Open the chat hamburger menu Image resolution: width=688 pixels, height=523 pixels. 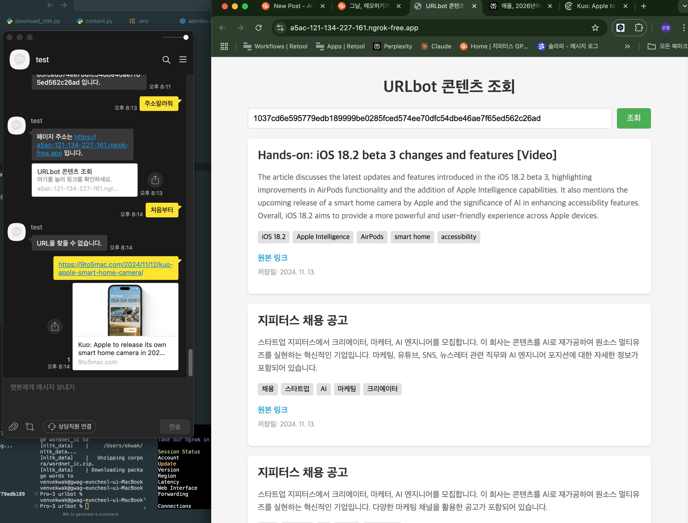183,60
